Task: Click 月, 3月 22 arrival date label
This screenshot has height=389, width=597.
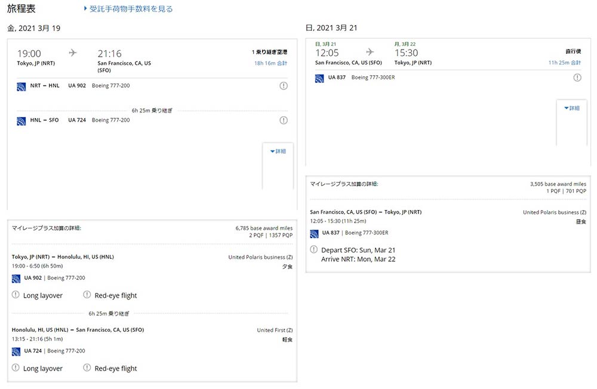Action: coord(405,44)
